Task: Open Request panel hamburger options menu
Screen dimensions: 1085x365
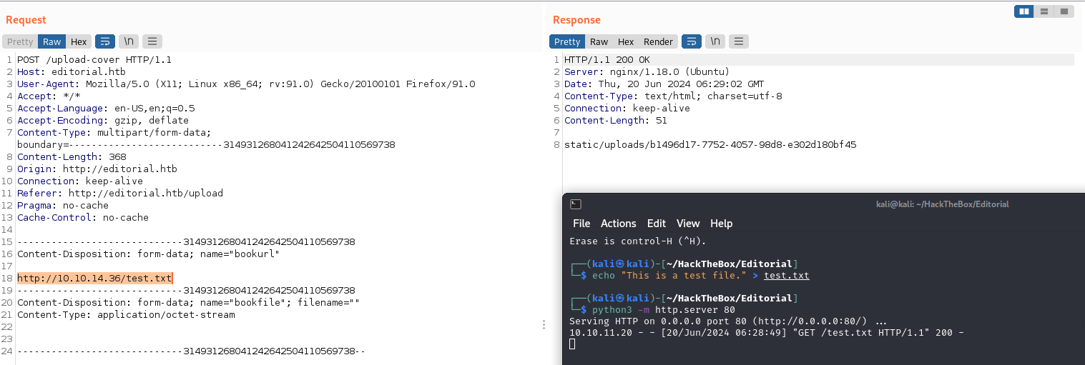Action: point(152,41)
